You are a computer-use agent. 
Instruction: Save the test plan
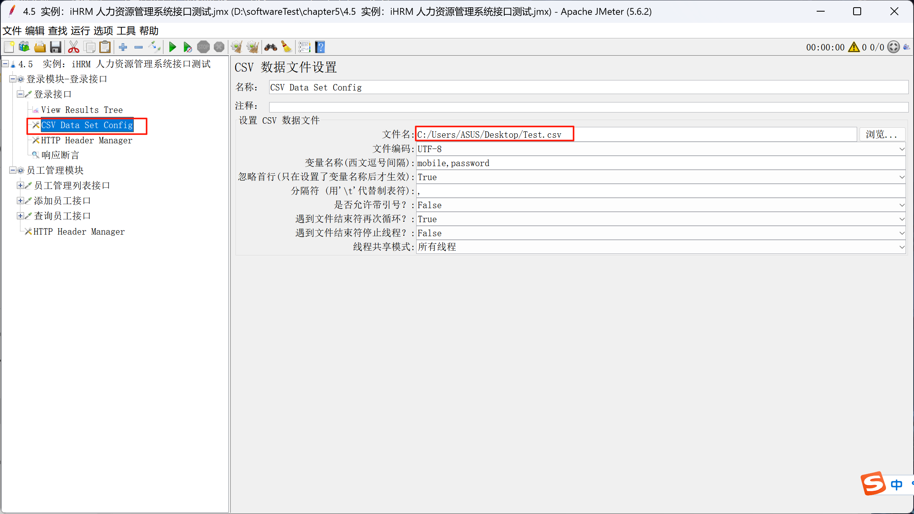coord(56,47)
